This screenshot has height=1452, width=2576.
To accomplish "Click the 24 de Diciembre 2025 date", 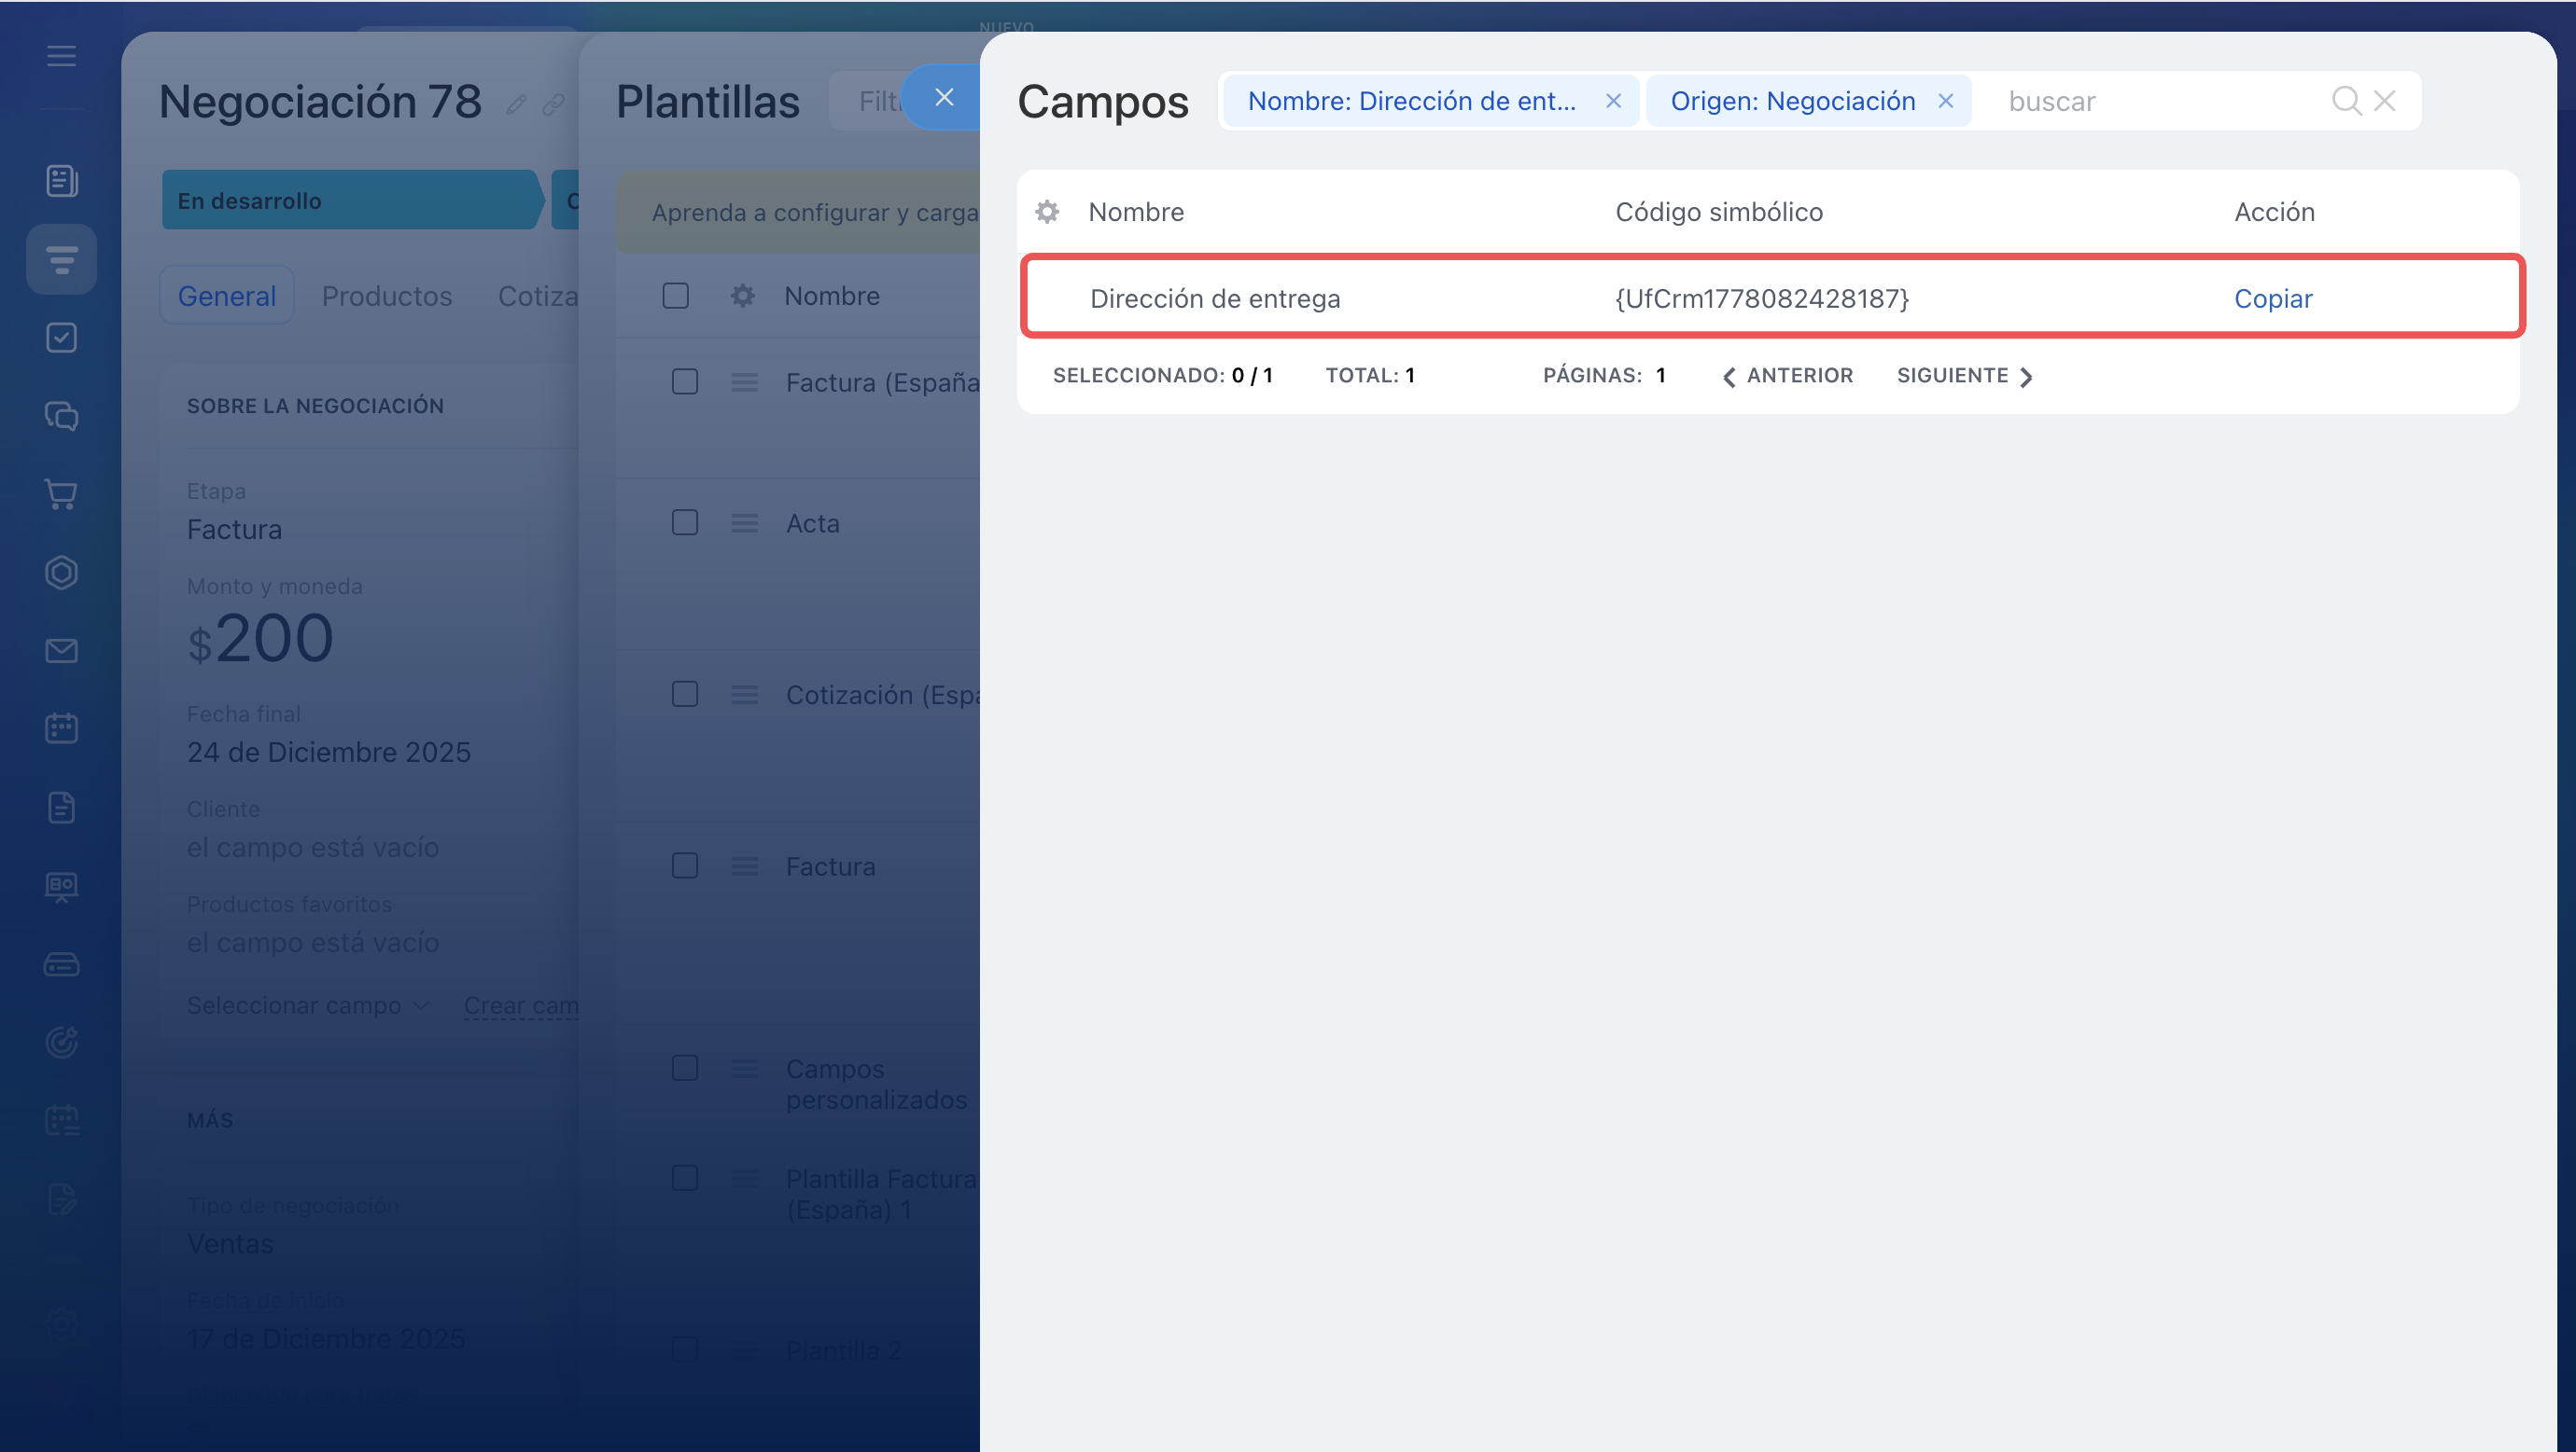I will pos(329,752).
